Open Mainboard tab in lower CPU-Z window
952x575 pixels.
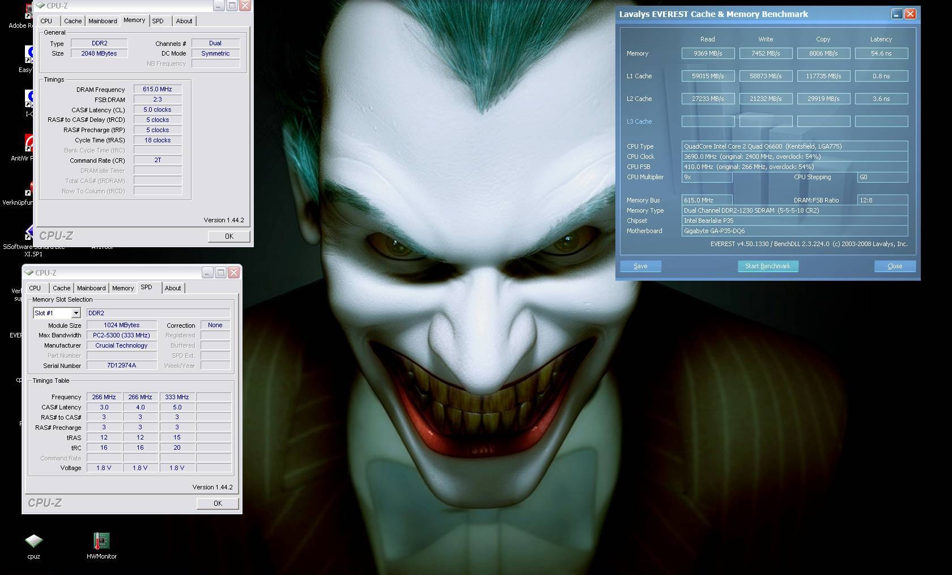click(91, 288)
